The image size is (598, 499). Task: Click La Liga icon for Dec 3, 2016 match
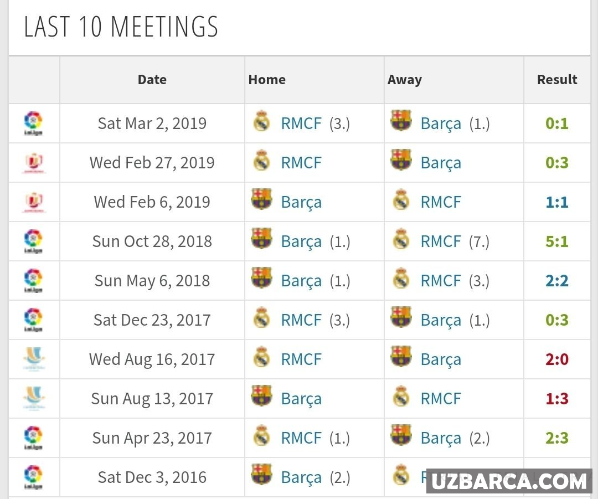pyautogui.click(x=34, y=477)
